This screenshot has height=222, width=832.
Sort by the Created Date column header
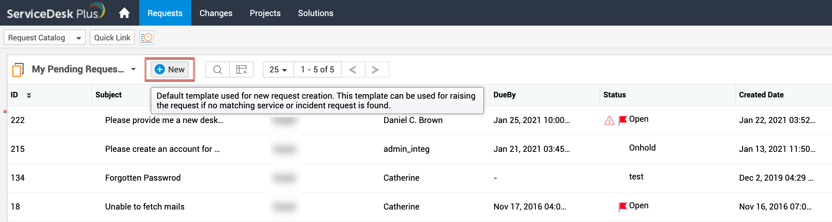[761, 95]
